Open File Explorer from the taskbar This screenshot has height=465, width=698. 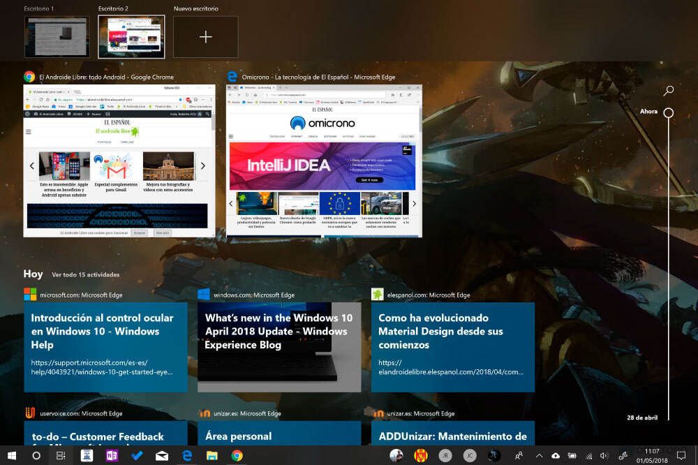click(x=212, y=455)
